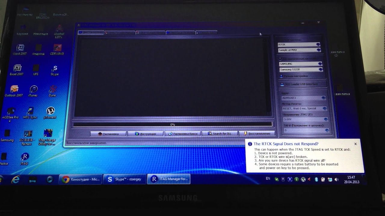Switch to the fifth tab in JTAG Manager
This screenshot has width=385, height=216.
tap(207, 32)
